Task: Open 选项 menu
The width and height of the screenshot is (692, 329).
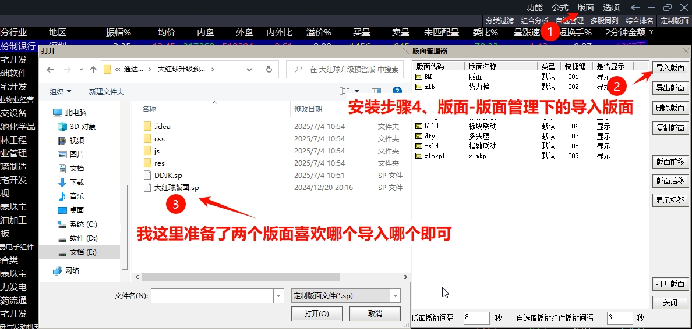Action: coord(611,8)
